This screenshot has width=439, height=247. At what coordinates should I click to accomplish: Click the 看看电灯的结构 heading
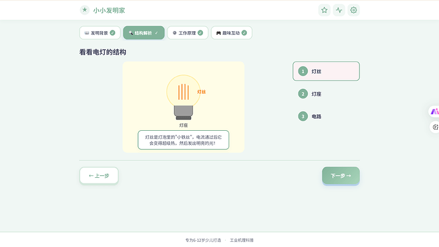pyautogui.click(x=102, y=52)
